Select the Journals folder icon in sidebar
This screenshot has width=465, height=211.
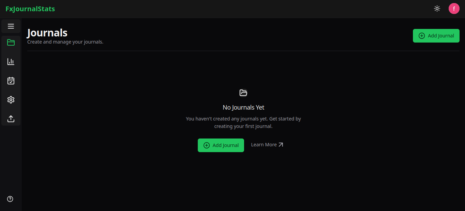point(11,43)
